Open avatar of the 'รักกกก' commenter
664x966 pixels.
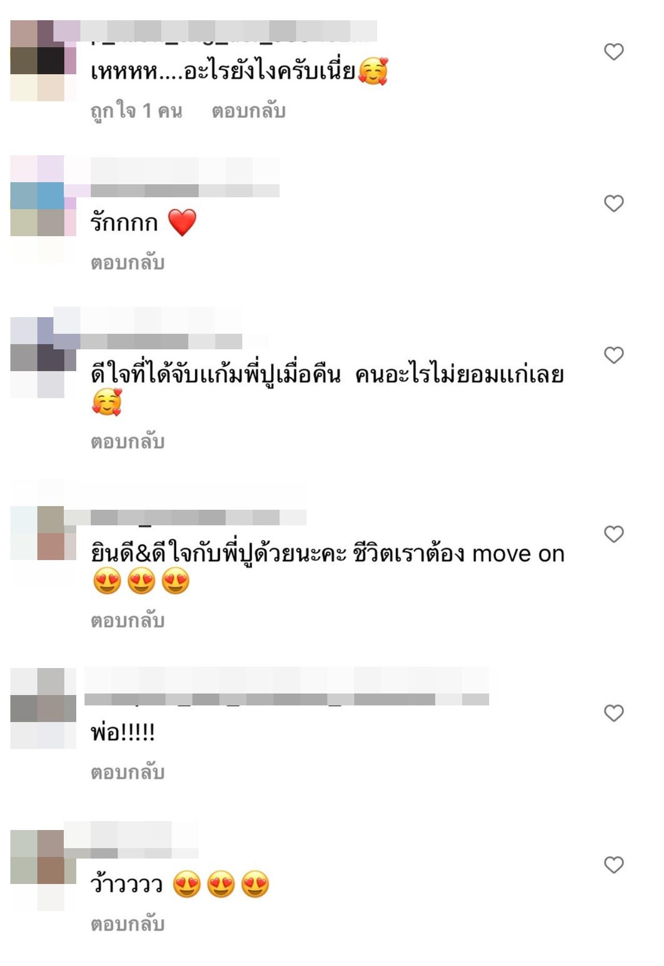click(x=44, y=209)
